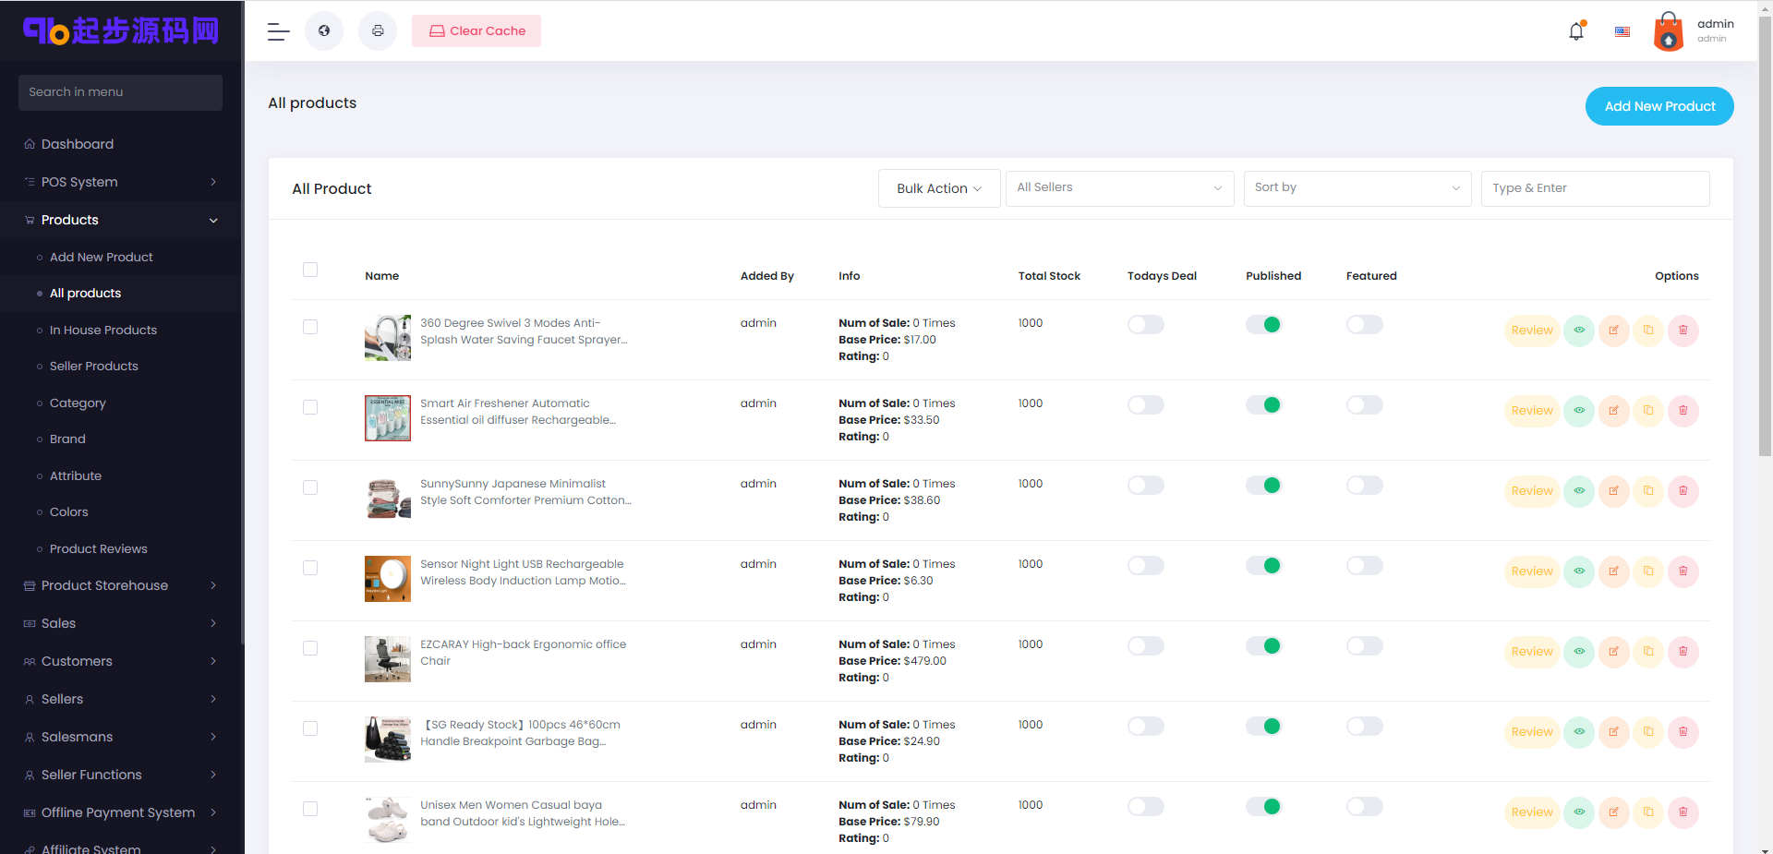Image resolution: width=1773 pixels, height=854 pixels.
Task: Edit the 360 Degree Swivel Faucet product
Action: coord(1613,331)
